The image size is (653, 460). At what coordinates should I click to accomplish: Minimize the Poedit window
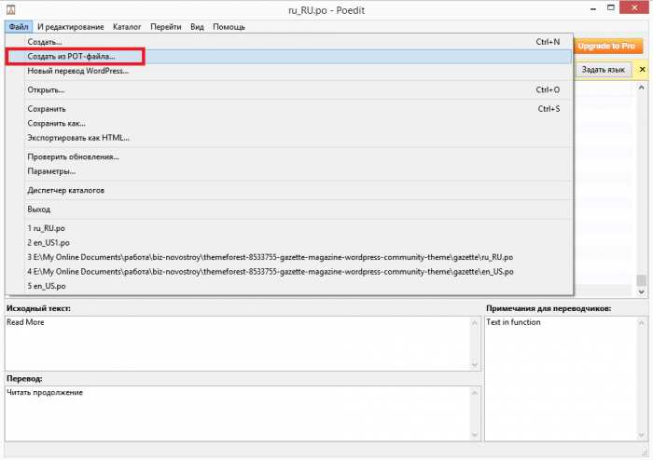[x=593, y=8]
